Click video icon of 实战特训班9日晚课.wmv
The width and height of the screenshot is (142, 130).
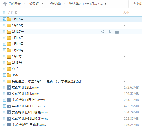(x=9, y=125)
